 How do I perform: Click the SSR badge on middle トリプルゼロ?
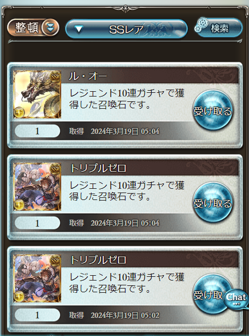(x=55, y=169)
